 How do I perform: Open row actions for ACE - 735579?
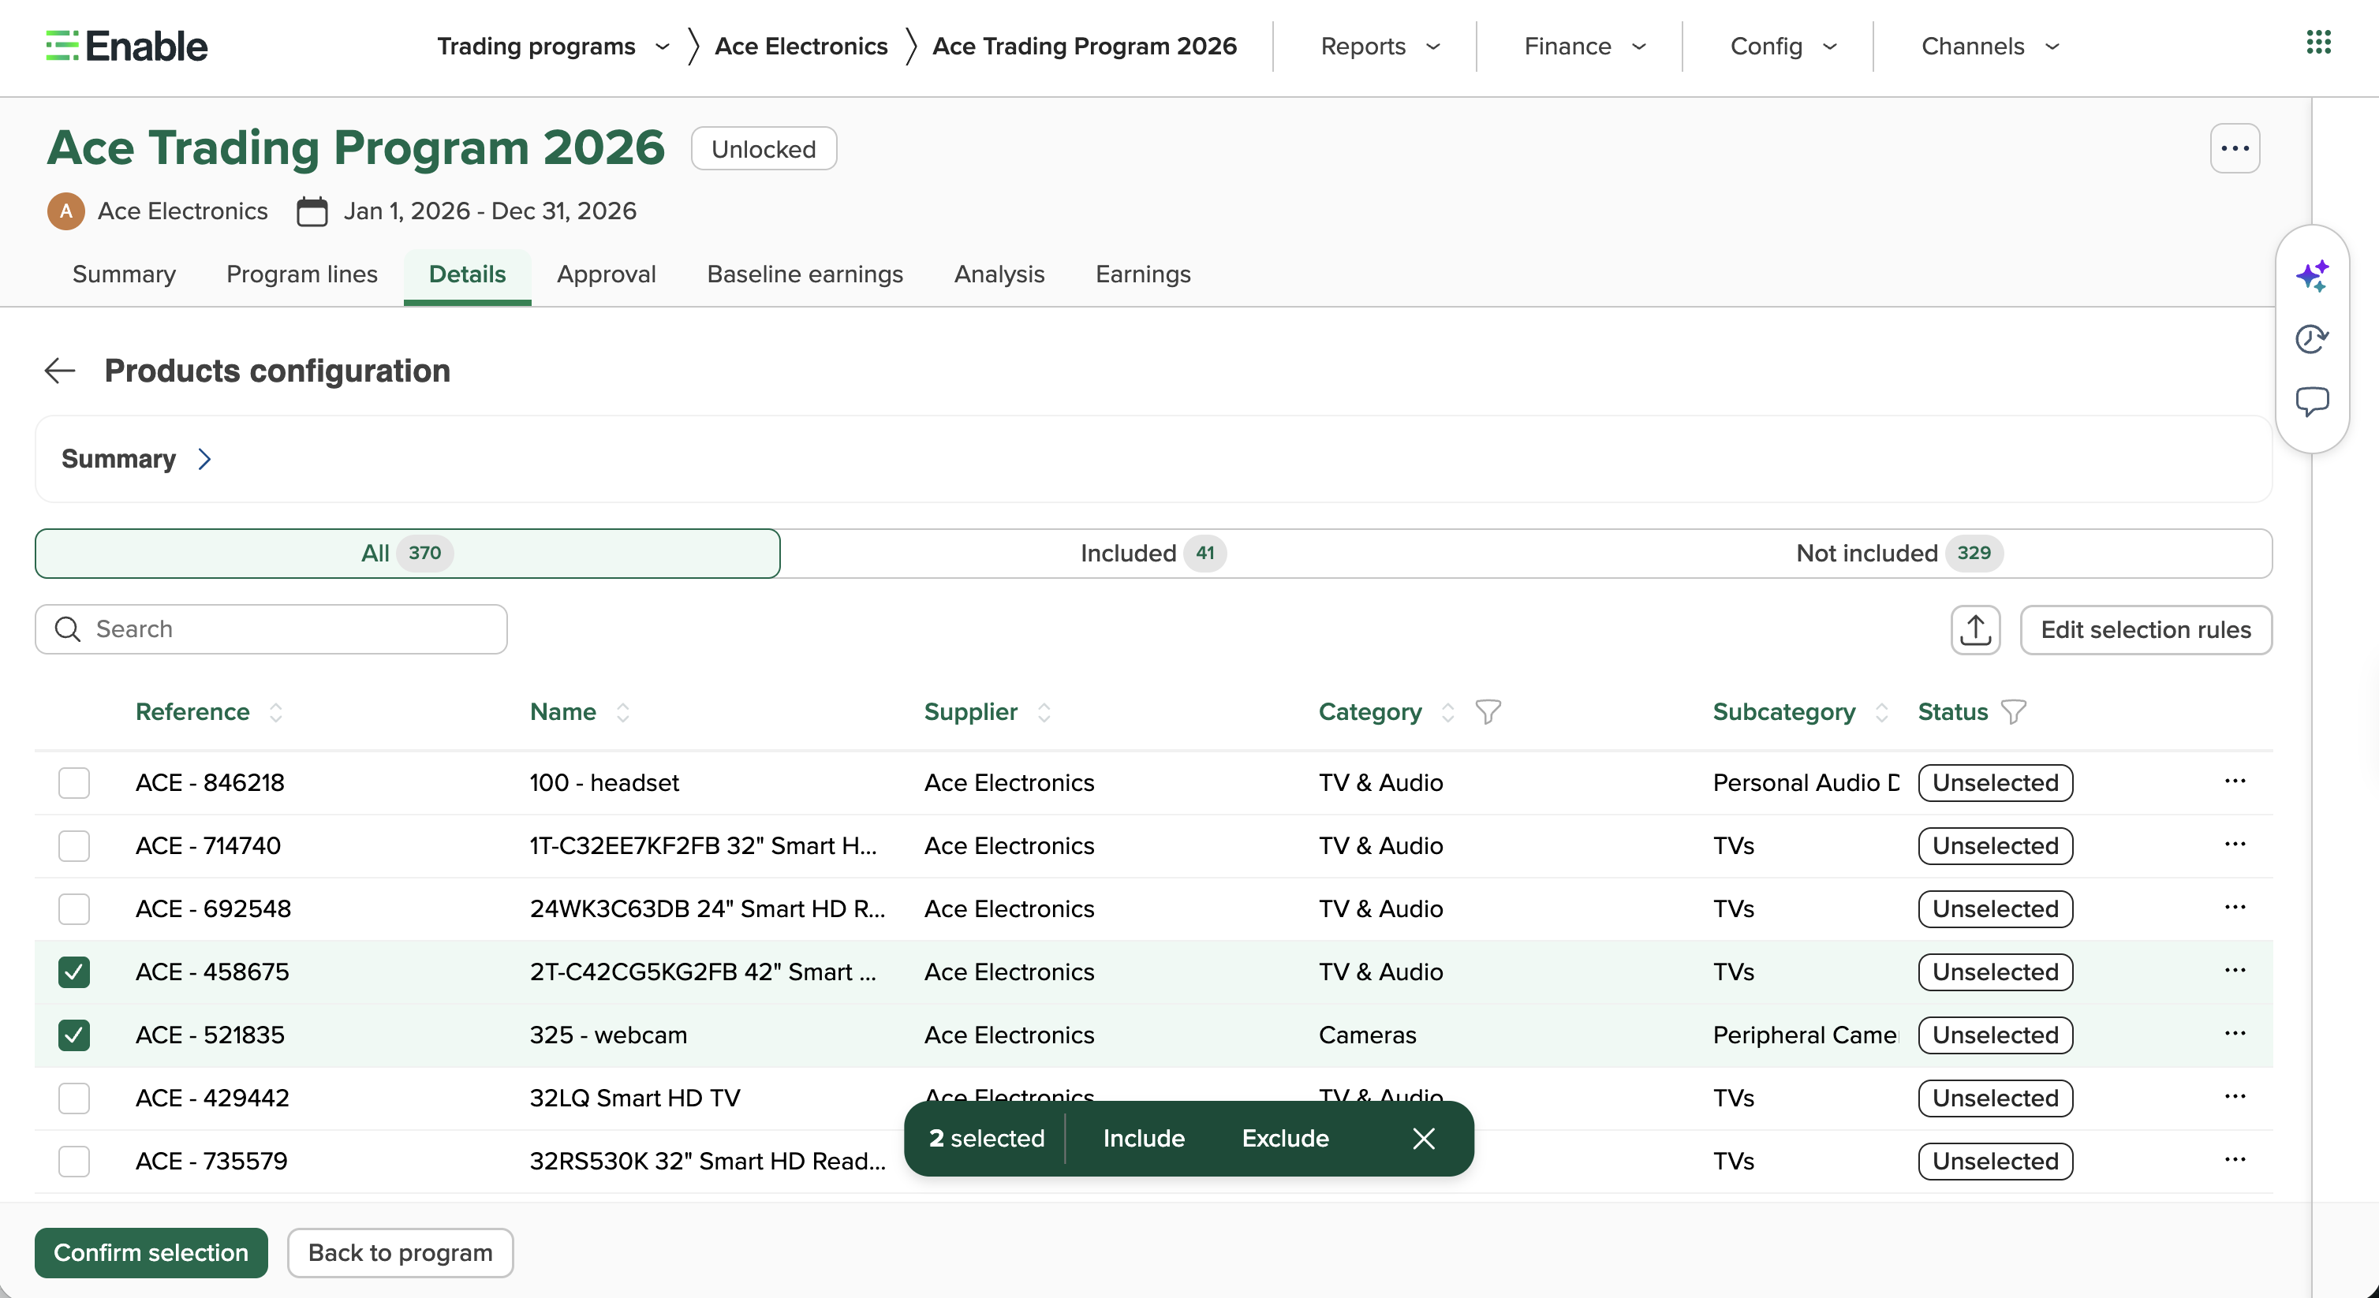click(x=2234, y=1161)
